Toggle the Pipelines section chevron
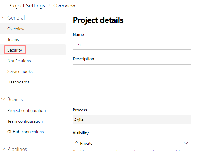The height and width of the screenshot is (151, 206). (4, 149)
